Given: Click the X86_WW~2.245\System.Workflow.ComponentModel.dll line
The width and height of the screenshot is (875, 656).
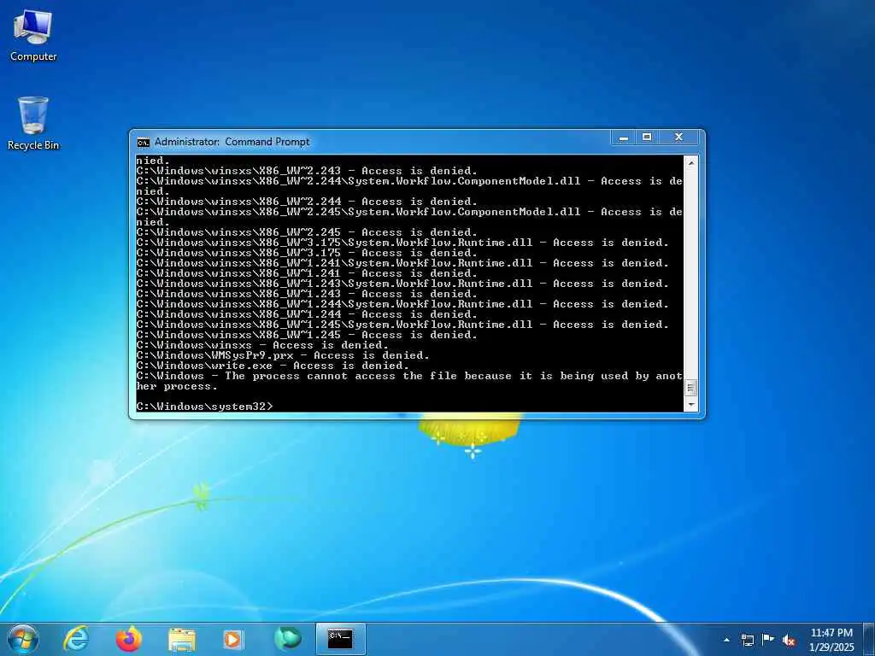Looking at the screenshot, I should click(x=409, y=217).
